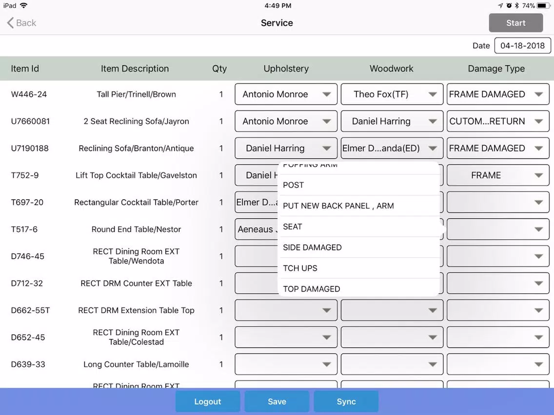Choose TOP DAMAGED from the list
Screen dimensions: 554x415
pyautogui.click(x=359, y=288)
